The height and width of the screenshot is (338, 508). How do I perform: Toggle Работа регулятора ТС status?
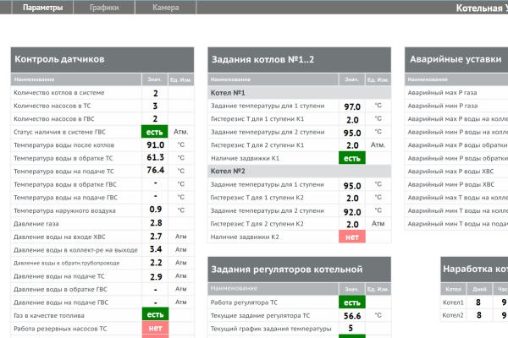coord(352,302)
